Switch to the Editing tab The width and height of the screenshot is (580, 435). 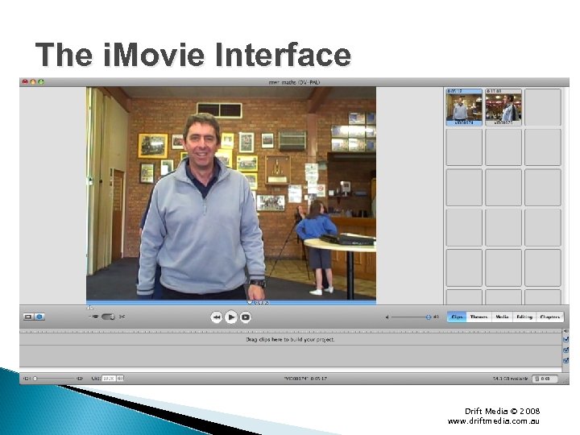tap(524, 317)
